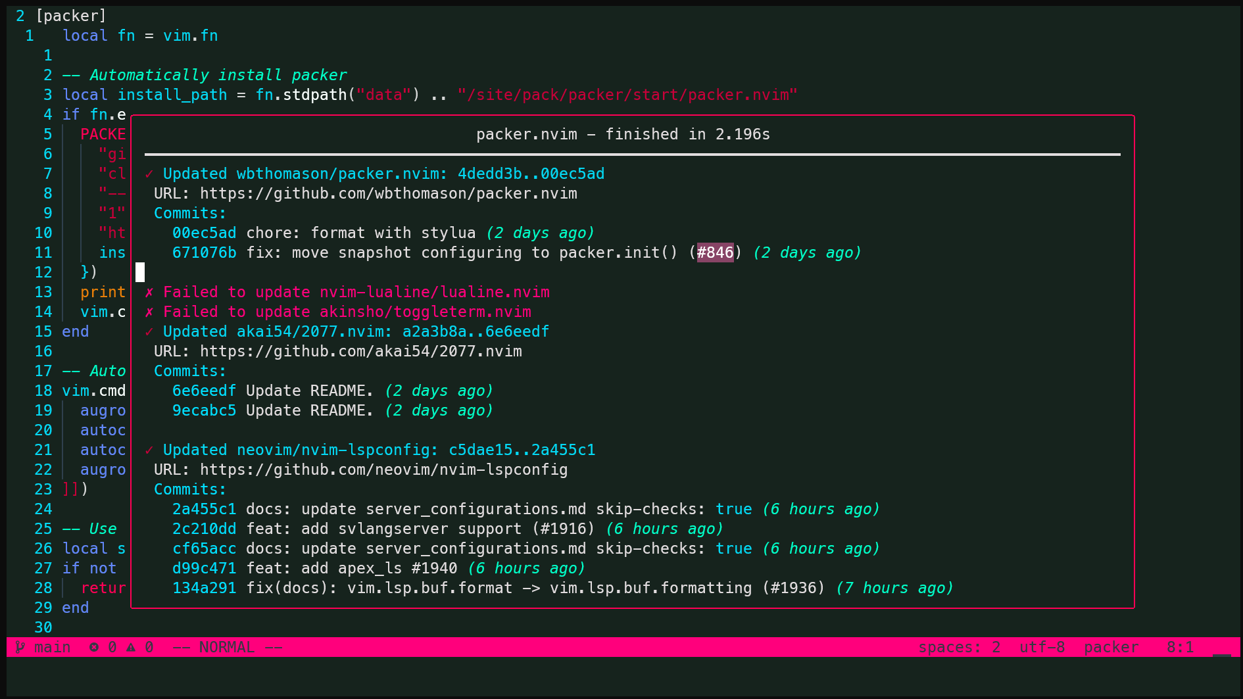Screen dimensions: 1243x699
Task: Click the 'end' keyword on line 15
Action: point(76,331)
